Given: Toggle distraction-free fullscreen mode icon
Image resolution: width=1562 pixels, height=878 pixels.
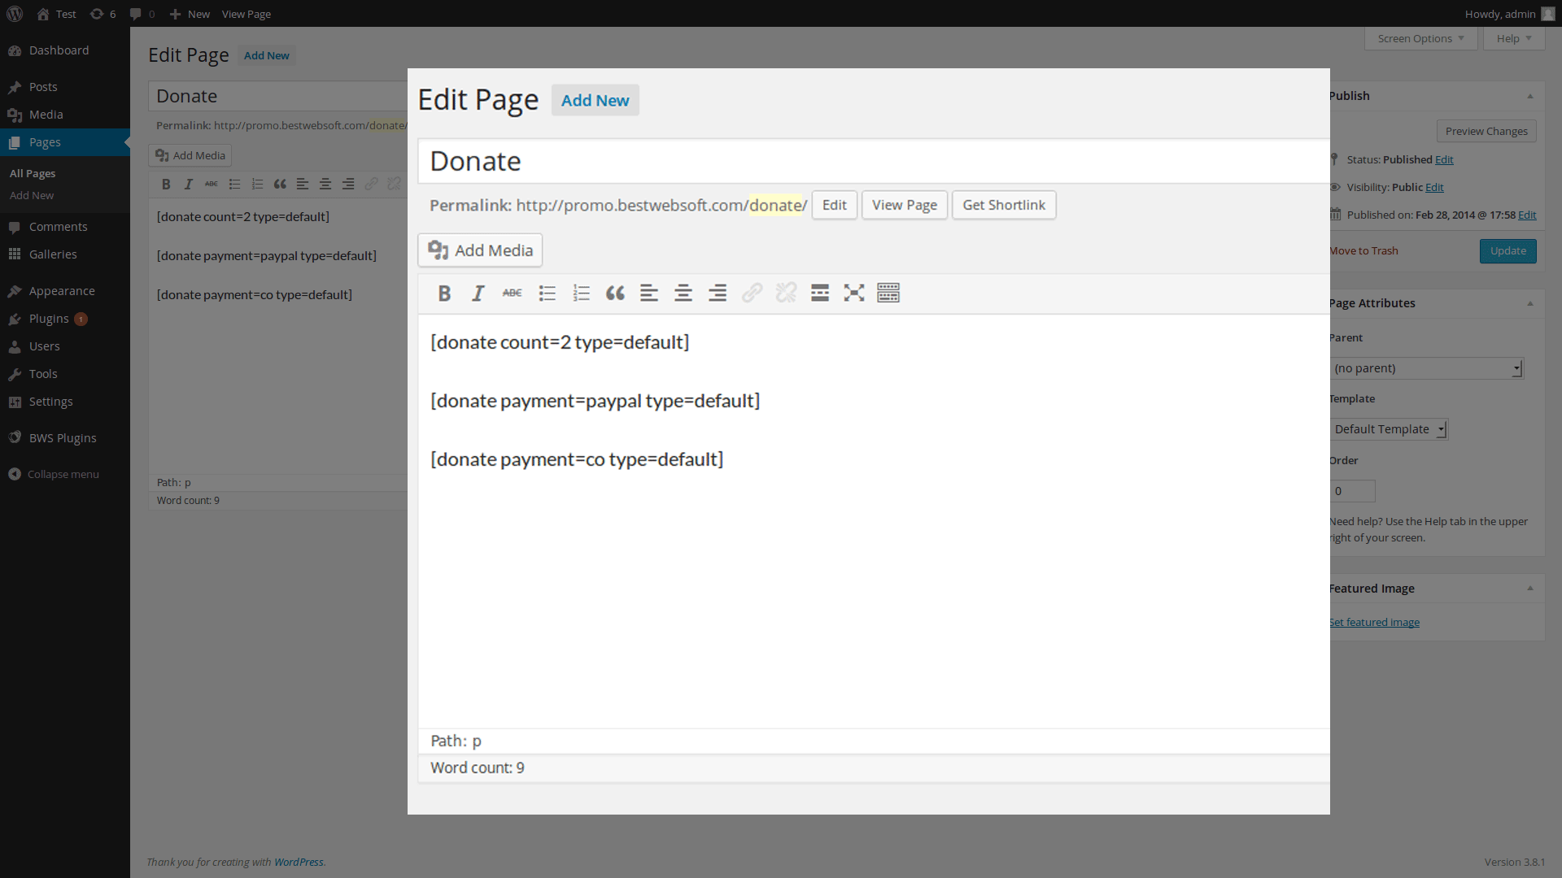Looking at the screenshot, I should [854, 293].
